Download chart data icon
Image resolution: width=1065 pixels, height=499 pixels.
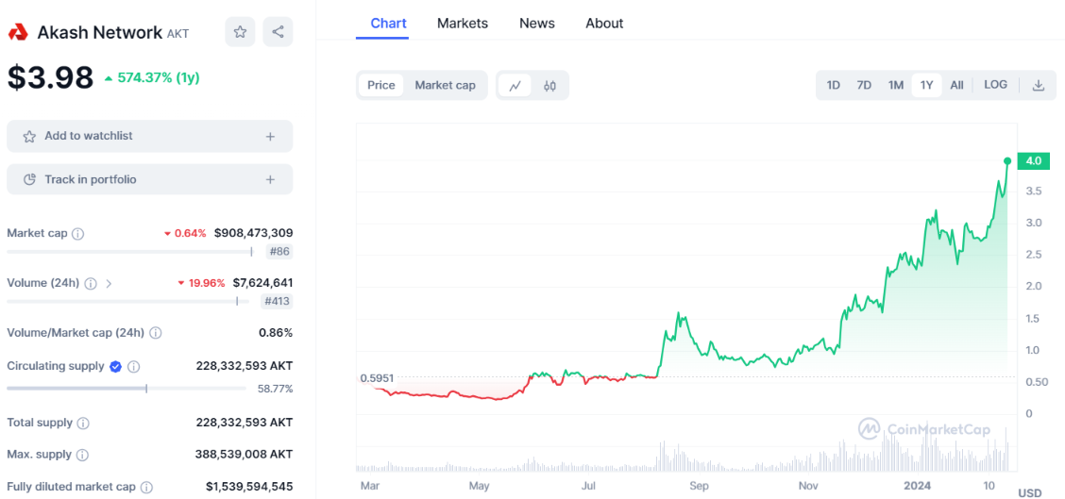(x=1038, y=86)
